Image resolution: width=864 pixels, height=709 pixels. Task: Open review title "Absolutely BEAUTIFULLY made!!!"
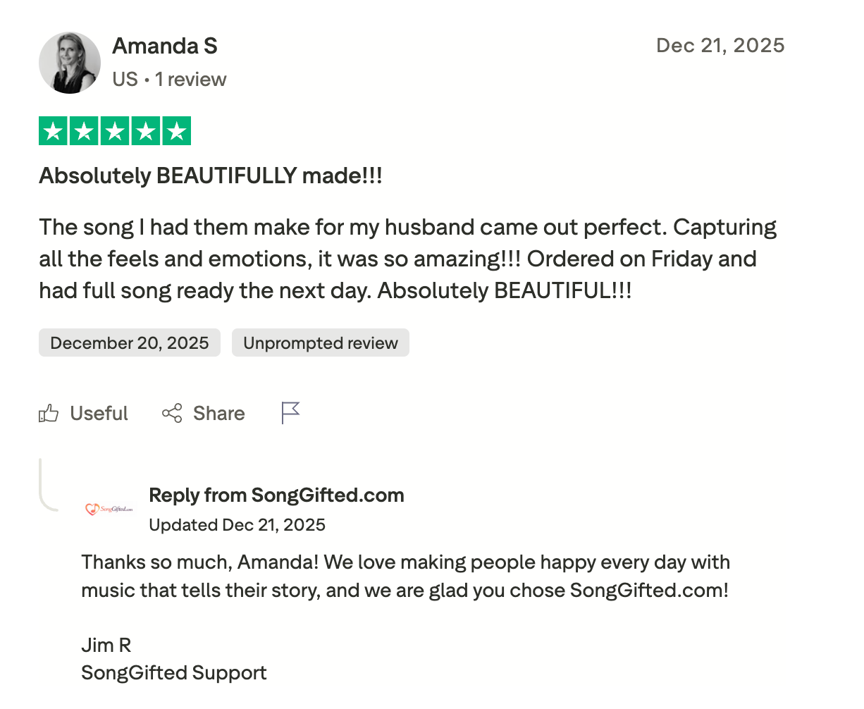click(211, 175)
